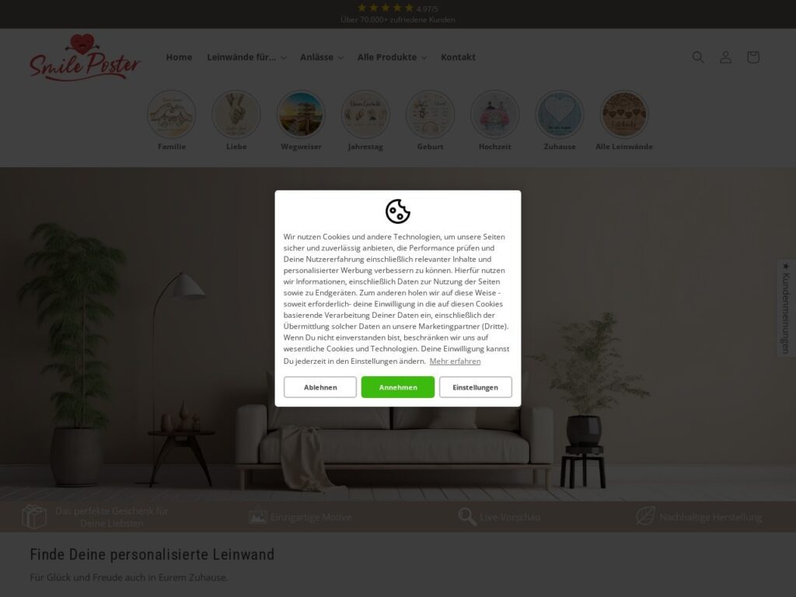This screenshot has width=796, height=597.
Task: Accept cookies with Annehmen button
Action: [x=397, y=387]
